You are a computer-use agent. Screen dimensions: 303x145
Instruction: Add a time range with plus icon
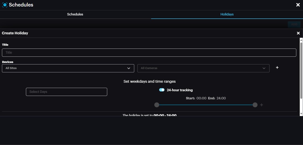click(261, 105)
